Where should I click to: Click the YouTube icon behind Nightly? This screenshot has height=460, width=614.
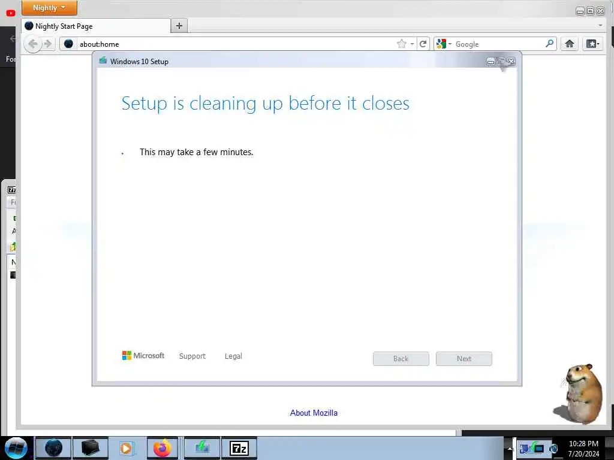11,13
